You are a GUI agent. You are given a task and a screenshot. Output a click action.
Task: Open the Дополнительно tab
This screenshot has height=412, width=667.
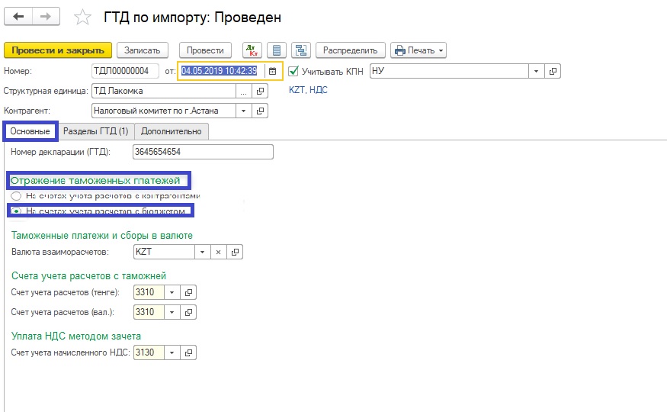pyautogui.click(x=172, y=131)
